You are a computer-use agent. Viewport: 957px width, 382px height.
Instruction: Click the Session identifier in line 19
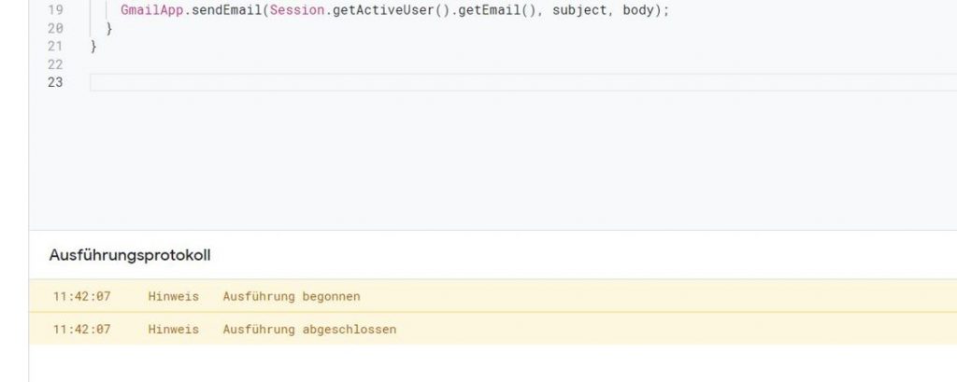click(x=295, y=10)
